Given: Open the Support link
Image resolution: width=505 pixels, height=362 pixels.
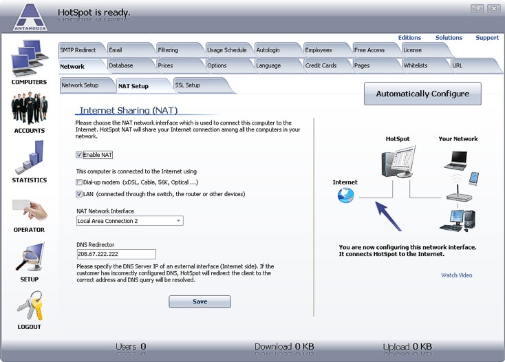Looking at the screenshot, I should [487, 38].
